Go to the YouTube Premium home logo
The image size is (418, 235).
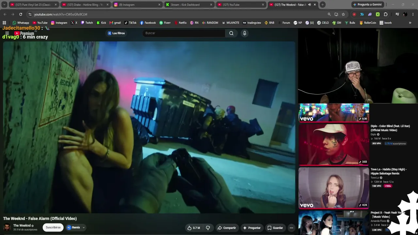(x=24, y=33)
